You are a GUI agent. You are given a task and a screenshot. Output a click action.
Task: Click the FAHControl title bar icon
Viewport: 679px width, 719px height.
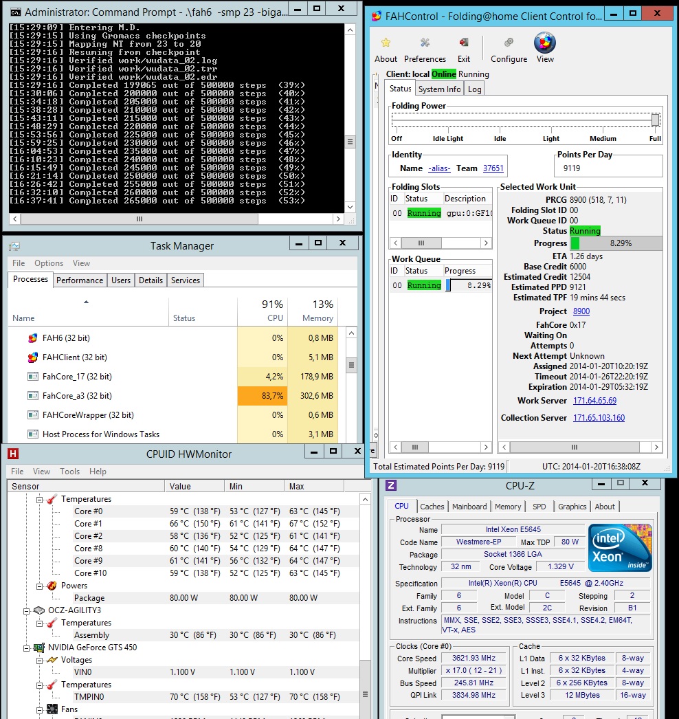376,16
